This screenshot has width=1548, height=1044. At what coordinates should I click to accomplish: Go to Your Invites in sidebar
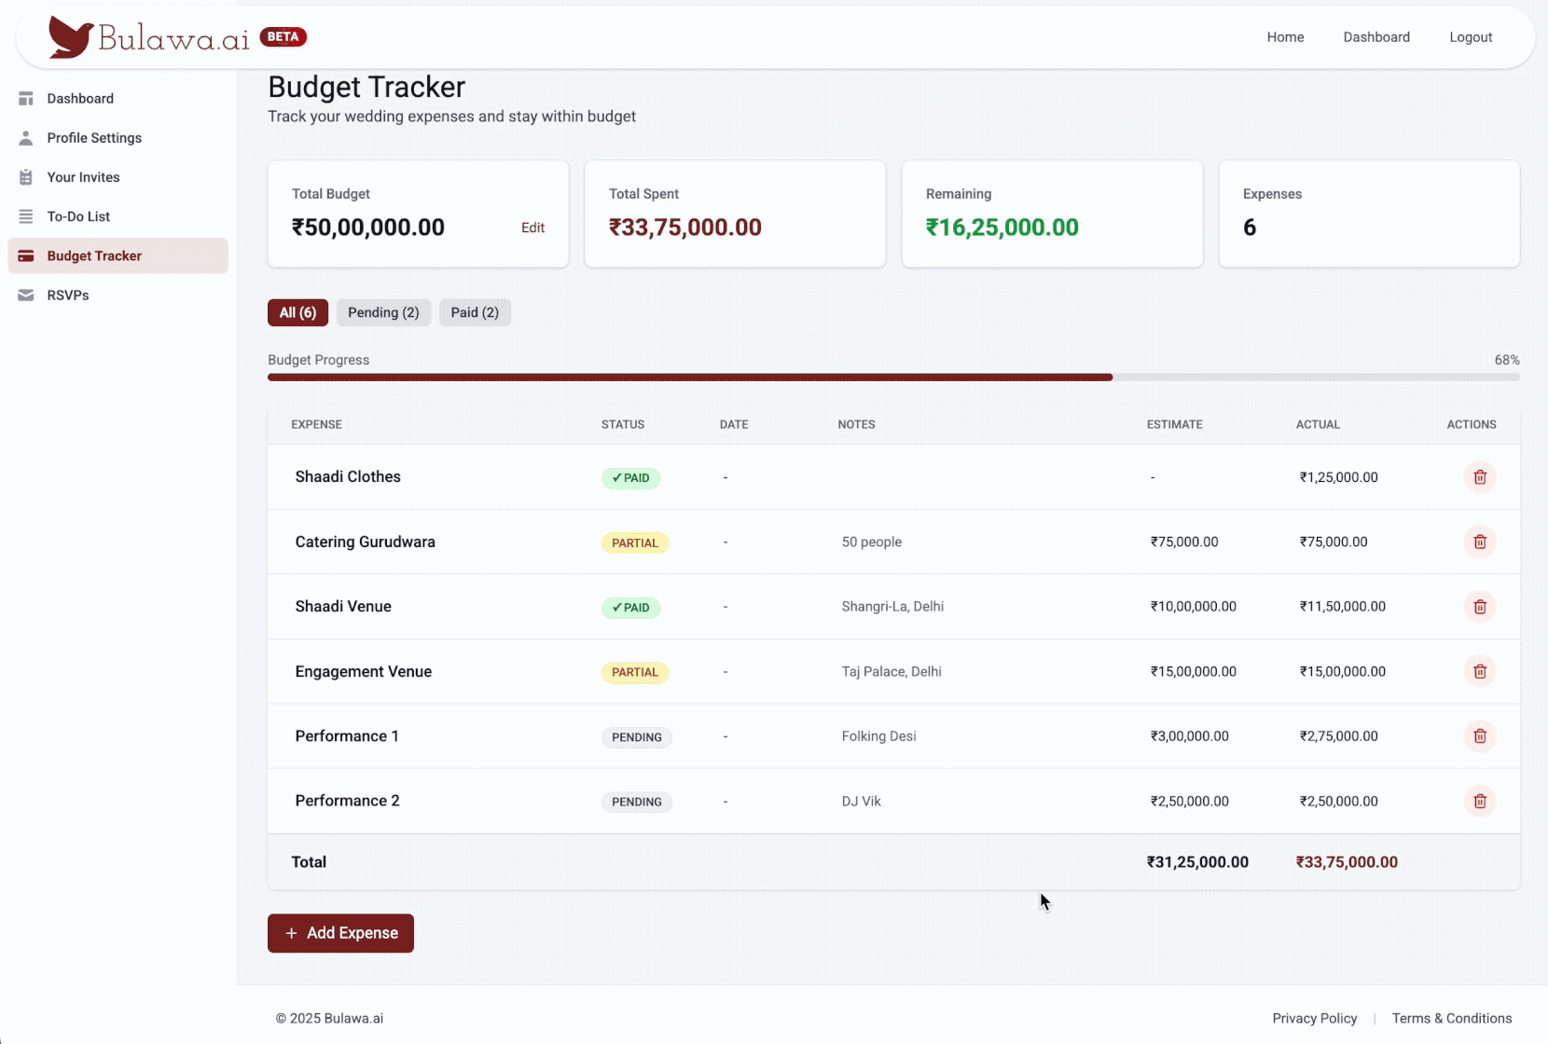point(117,177)
